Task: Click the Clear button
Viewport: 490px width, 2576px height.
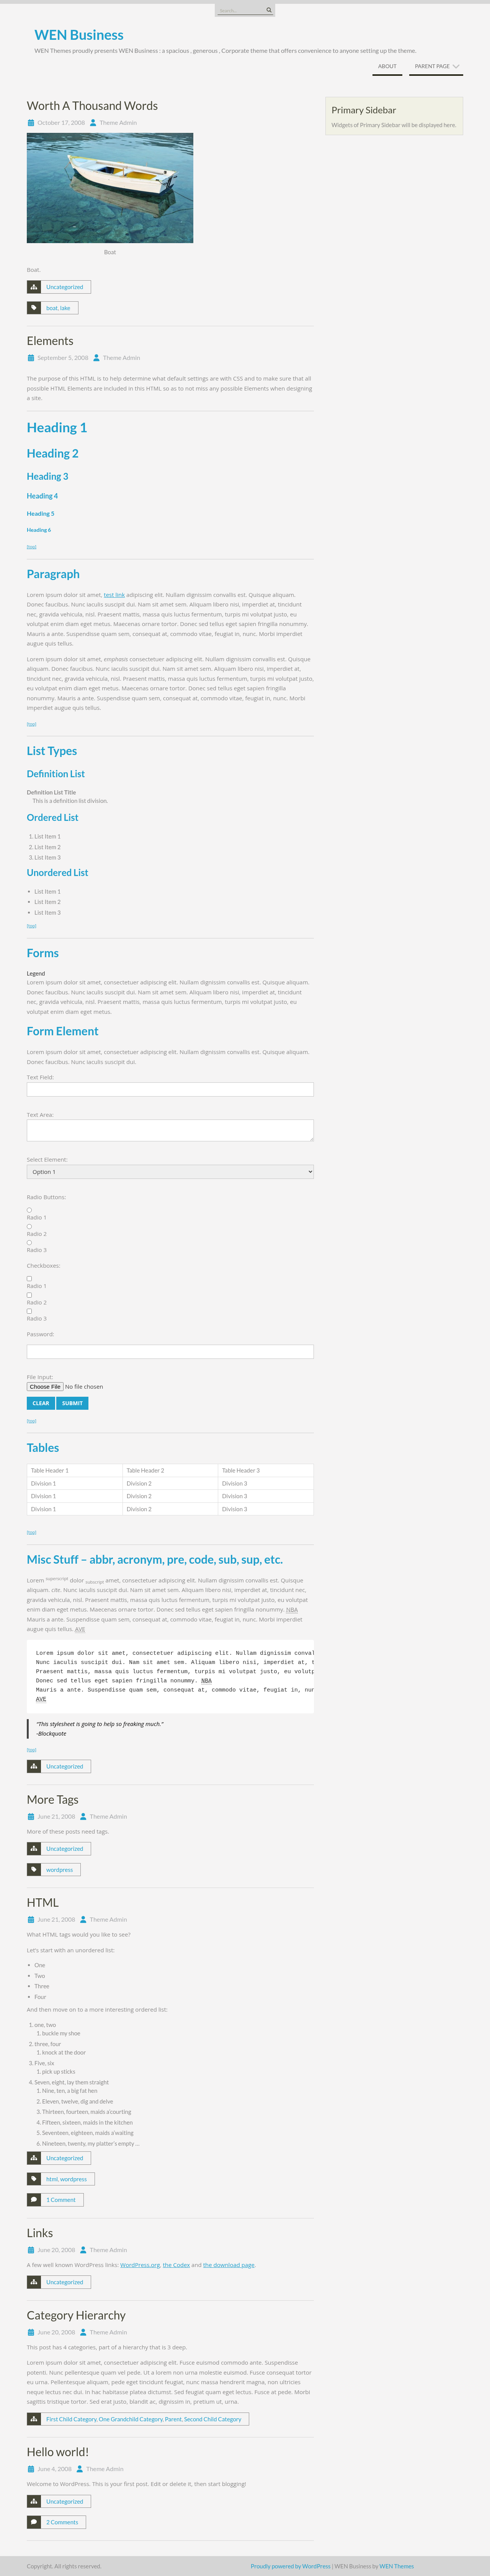Action: (41, 1403)
